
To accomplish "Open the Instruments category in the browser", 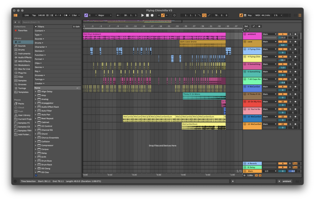I will pos(24,53).
